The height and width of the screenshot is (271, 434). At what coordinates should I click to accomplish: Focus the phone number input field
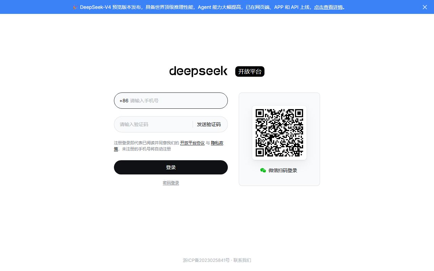click(x=171, y=101)
